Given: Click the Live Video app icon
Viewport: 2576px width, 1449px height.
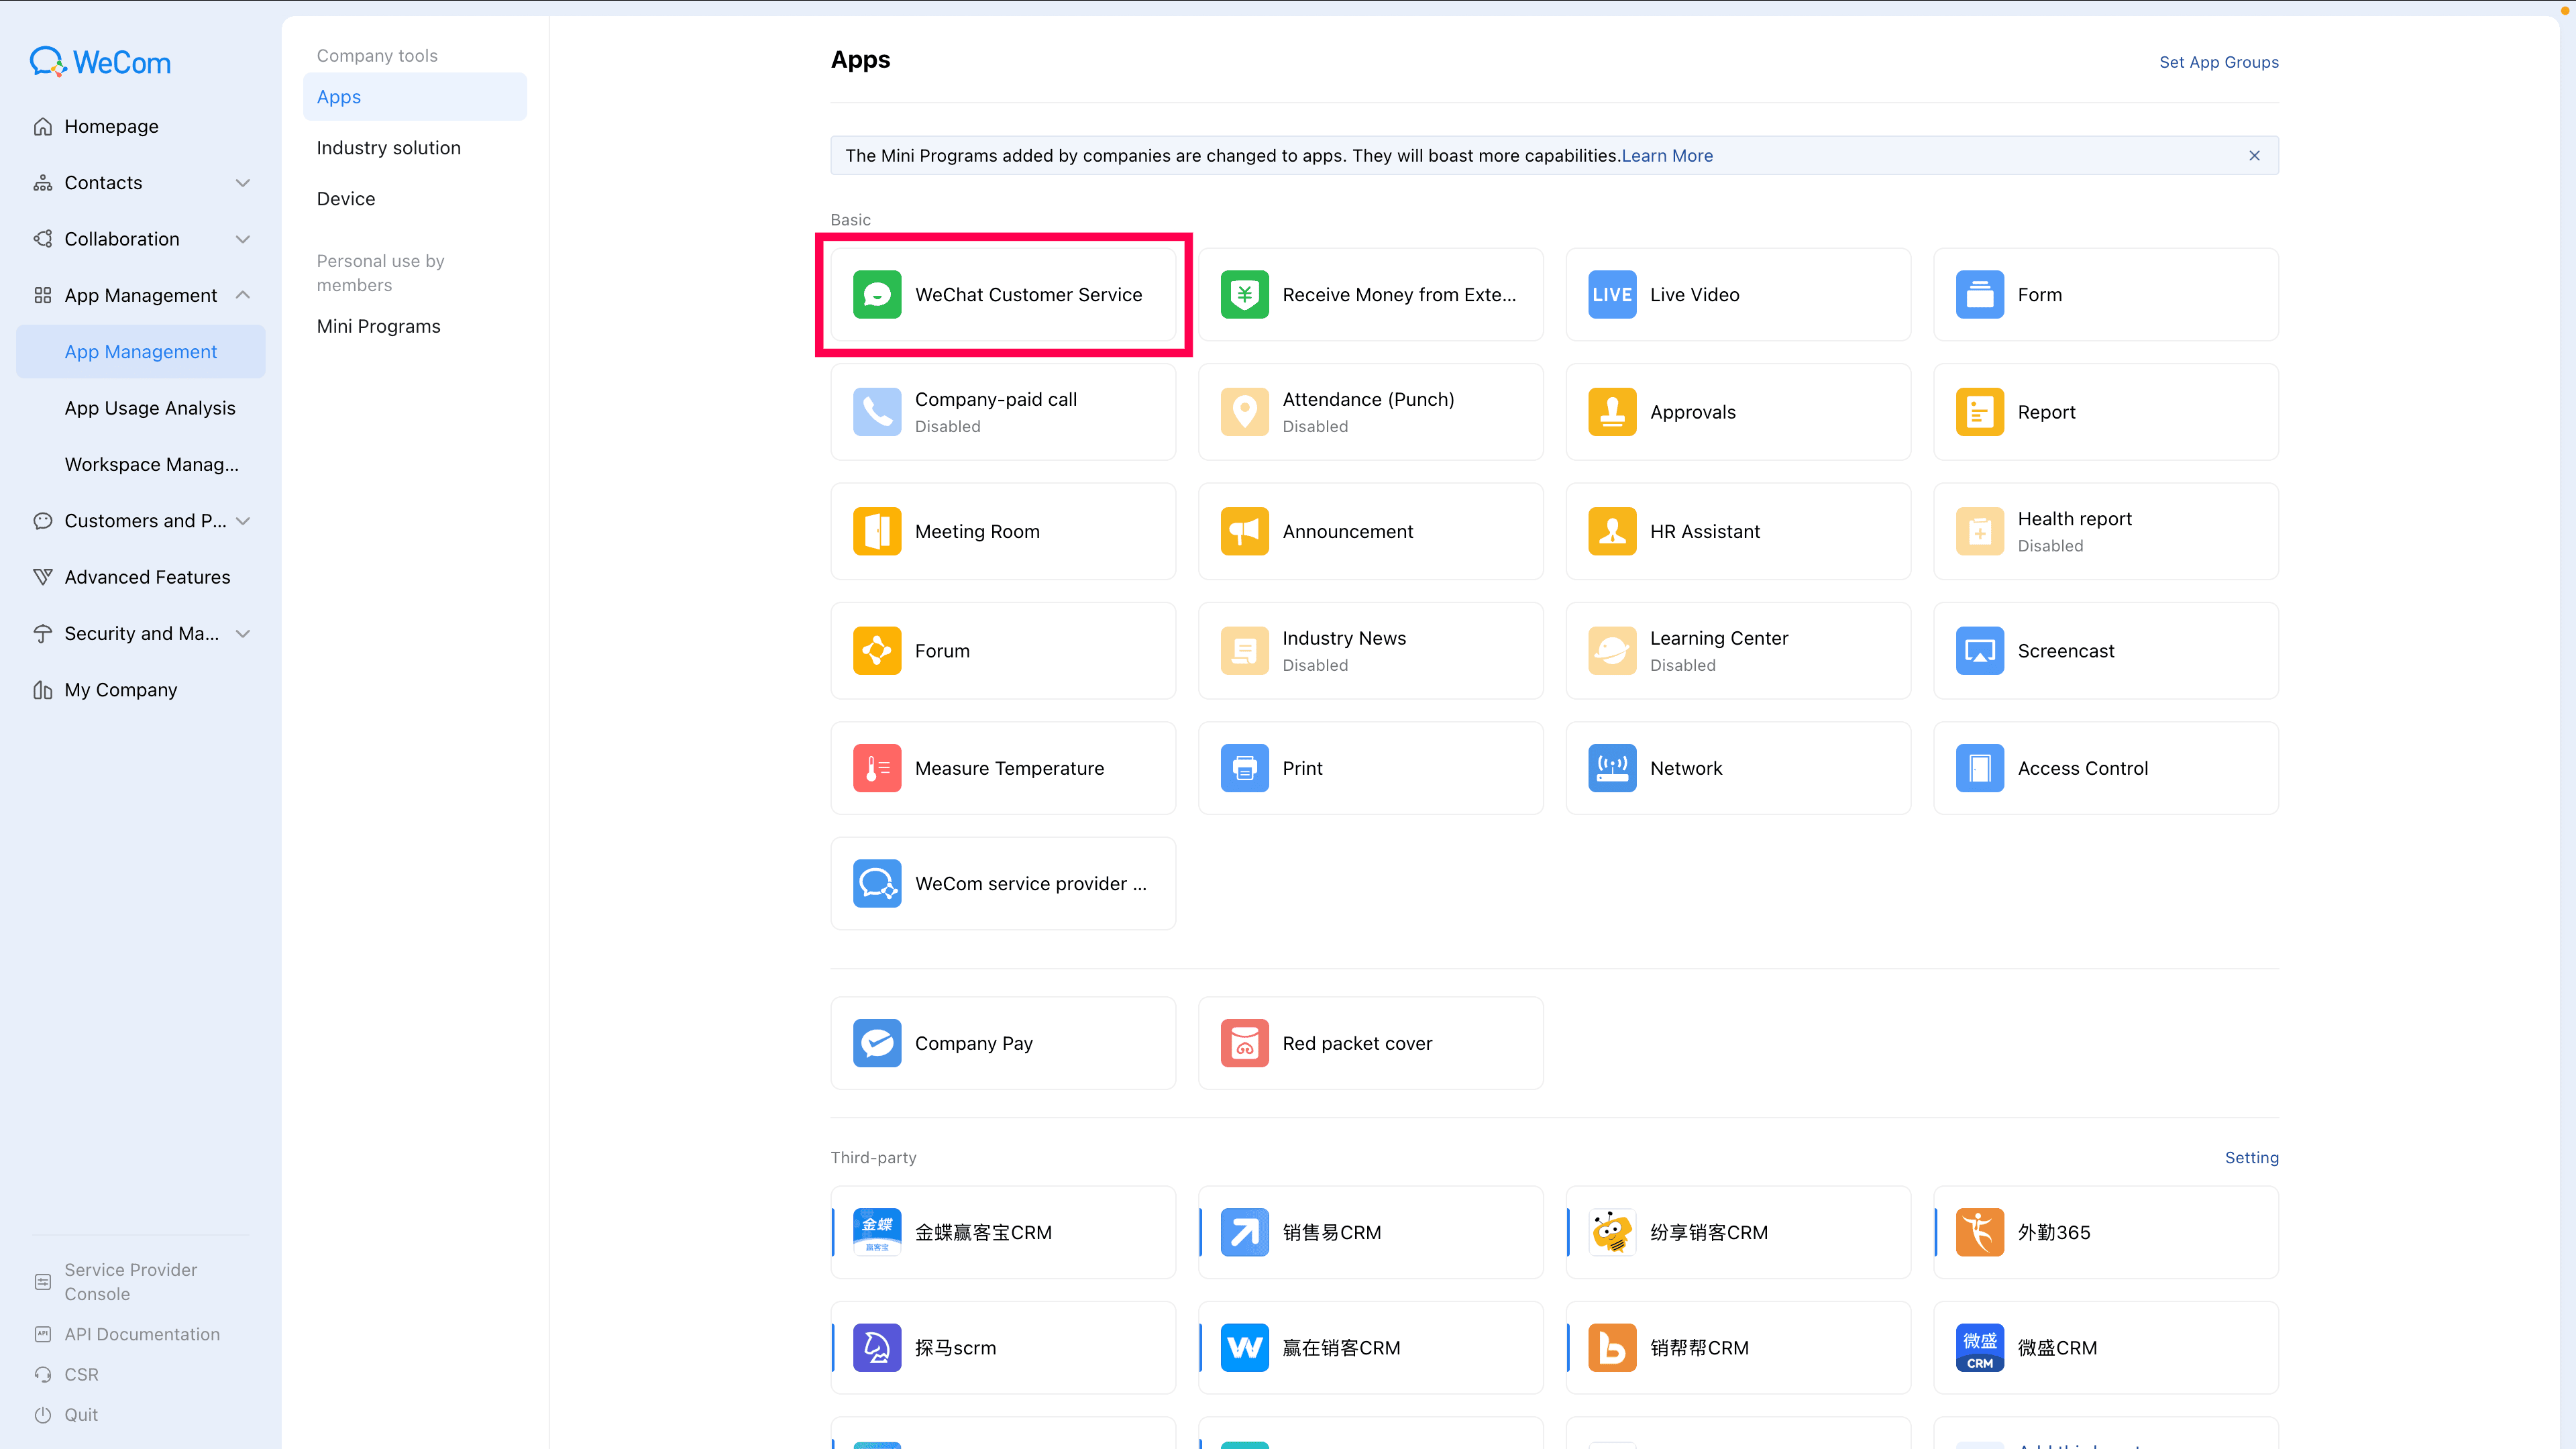Looking at the screenshot, I should tap(1612, 294).
